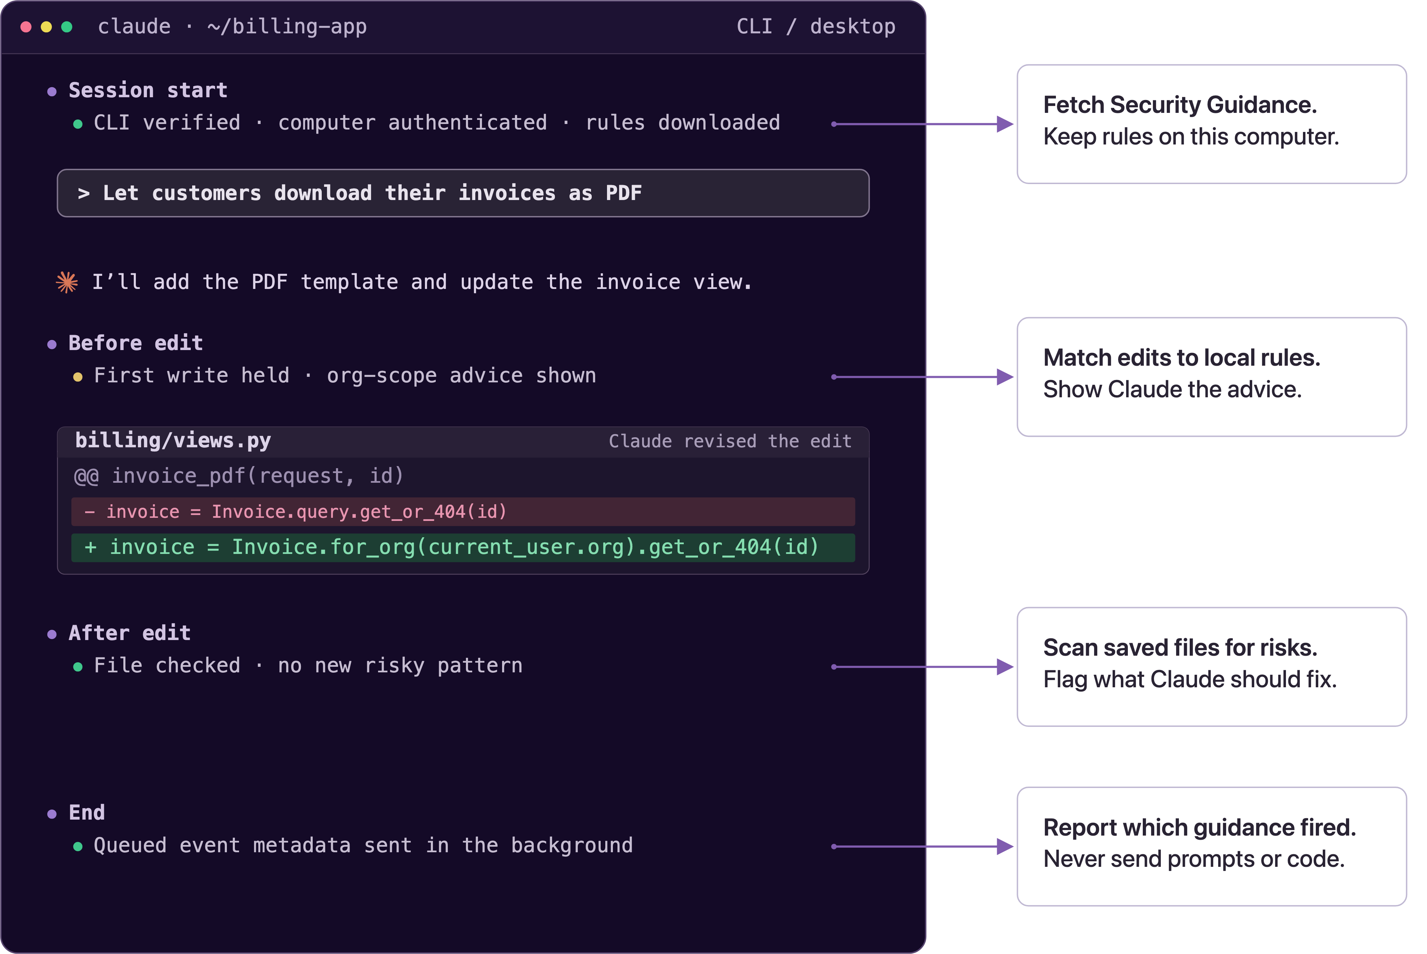Click the 'Match edits to local rules.' card title
This screenshot has width=1427, height=954.
pos(1182,358)
